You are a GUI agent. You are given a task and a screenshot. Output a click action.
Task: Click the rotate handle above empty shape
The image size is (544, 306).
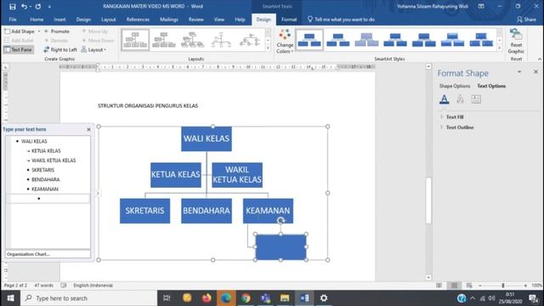280,220
